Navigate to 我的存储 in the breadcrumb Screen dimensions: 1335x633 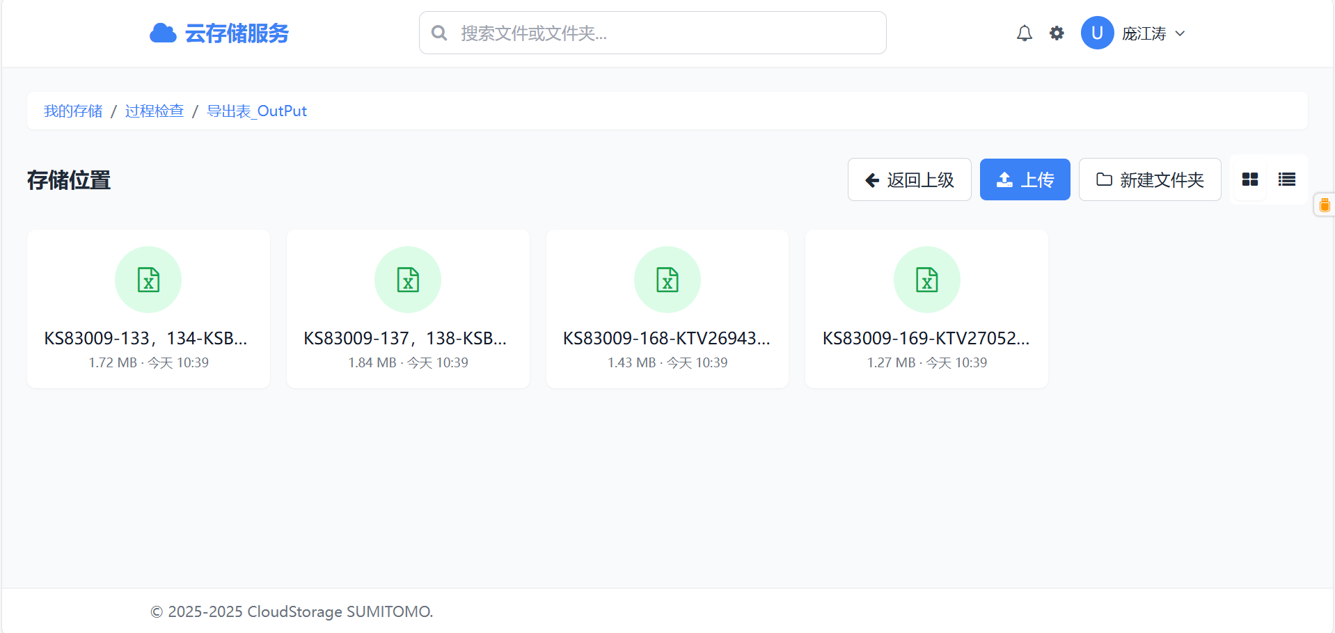pyautogui.click(x=73, y=111)
